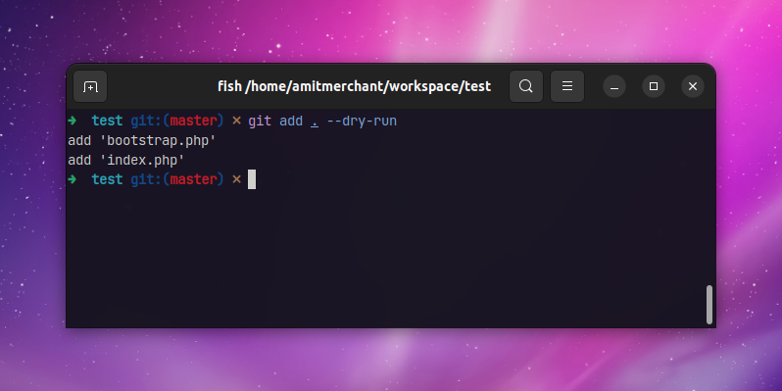This screenshot has width=782, height=391.
Task: Click the window title path text
Action: [354, 86]
